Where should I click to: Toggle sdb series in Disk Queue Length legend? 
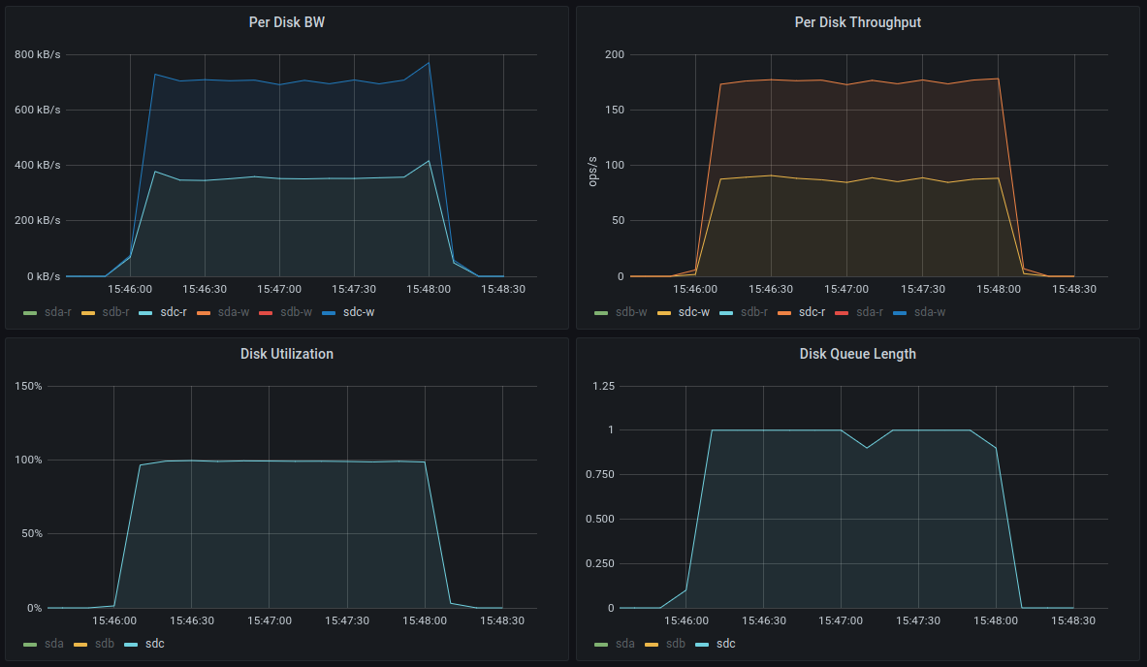coord(675,644)
